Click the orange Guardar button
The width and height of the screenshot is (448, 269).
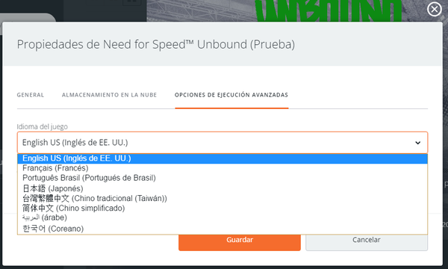coord(240,242)
